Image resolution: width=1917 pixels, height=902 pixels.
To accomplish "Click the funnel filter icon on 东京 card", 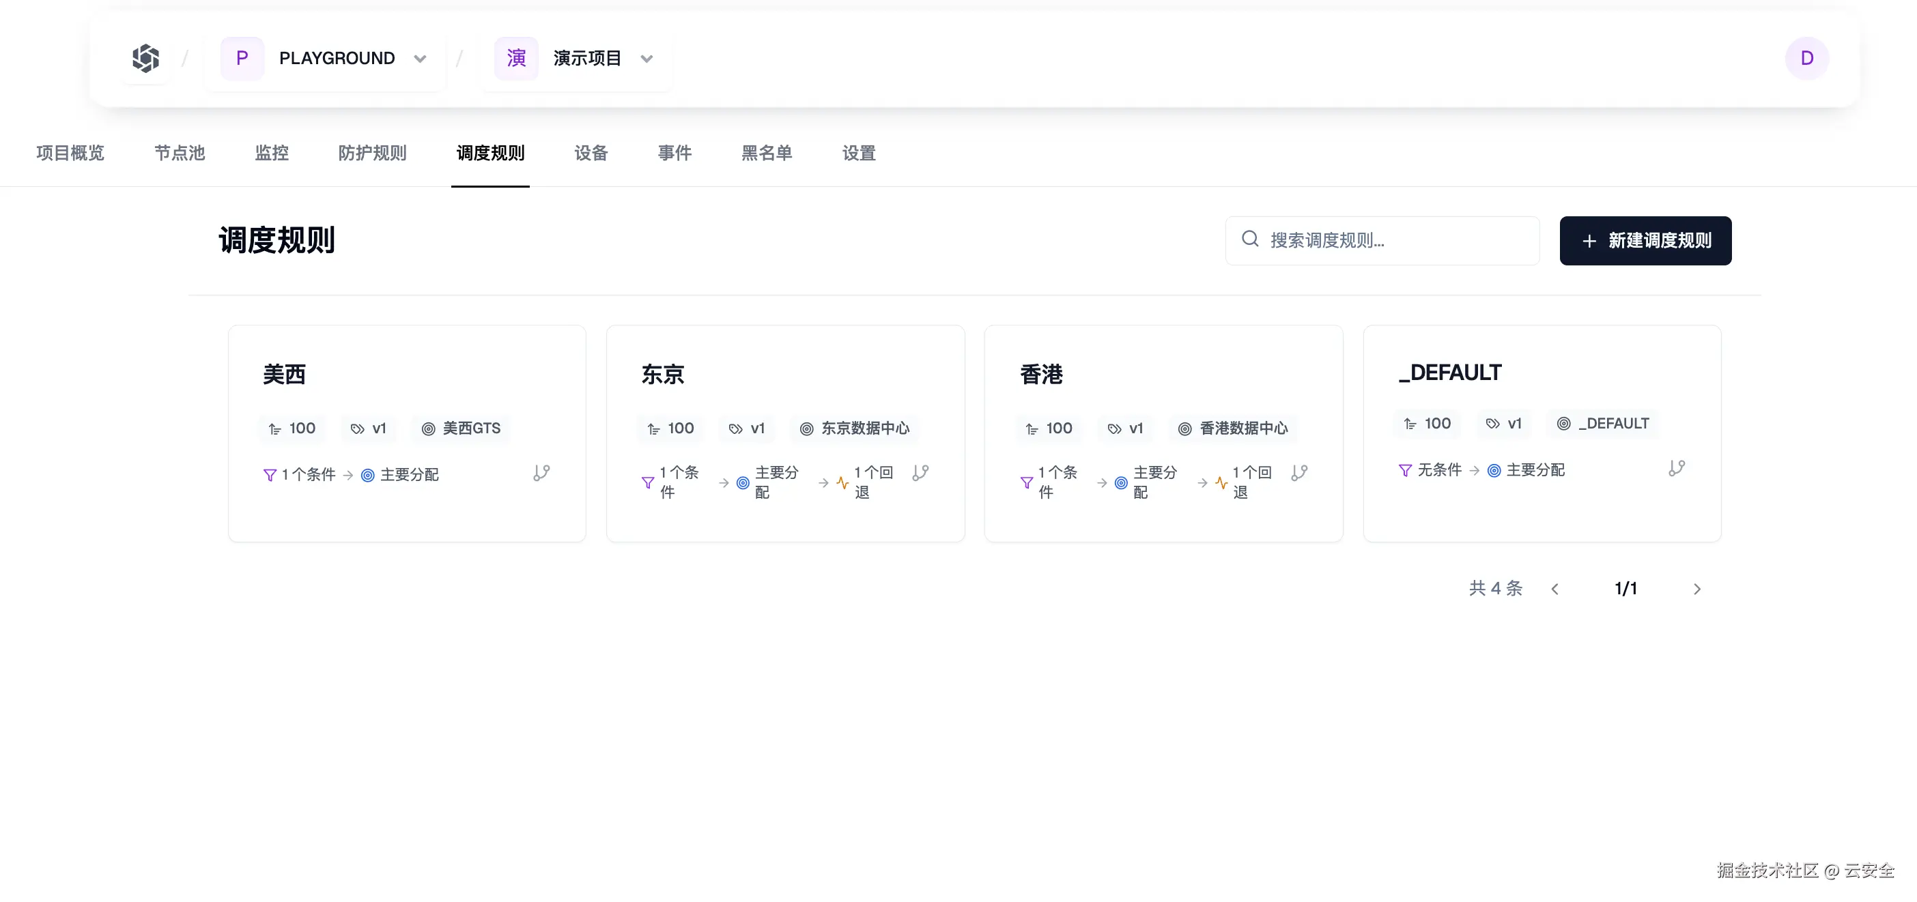I will click(648, 482).
